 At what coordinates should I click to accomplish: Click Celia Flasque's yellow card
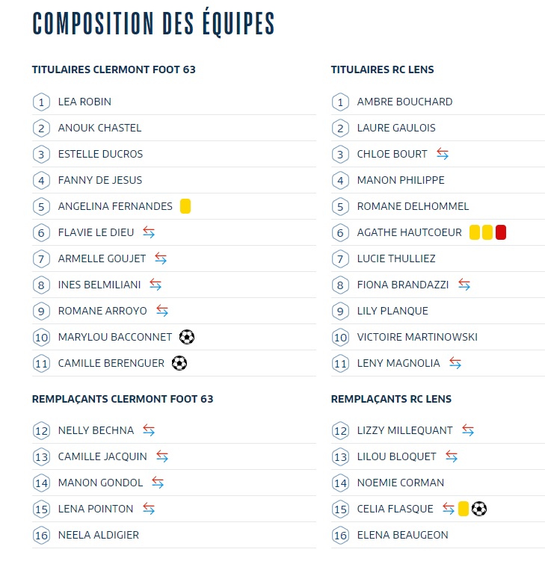point(463,509)
